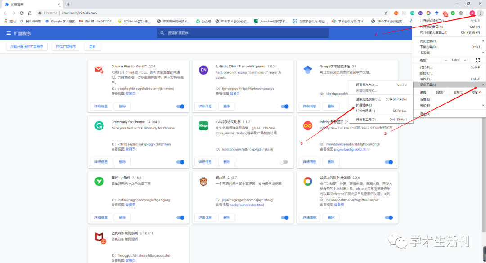
Task: Click the Grammarly icon in Chrome toolbar
Action: click(x=412, y=13)
